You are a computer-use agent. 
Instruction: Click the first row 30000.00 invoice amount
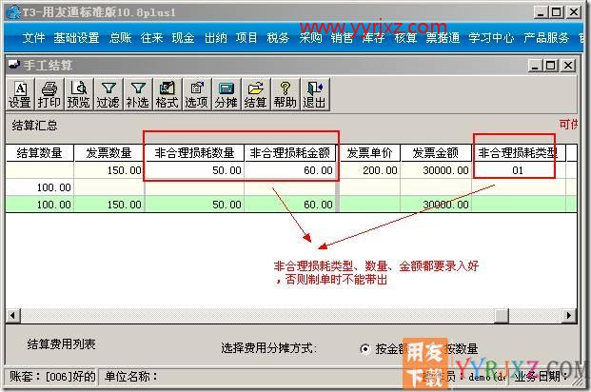pyautogui.click(x=436, y=170)
